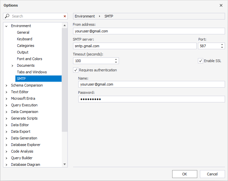This screenshot has height=181, width=228.
Task: Open the Output options page
Action: pyautogui.click(x=22, y=52)
